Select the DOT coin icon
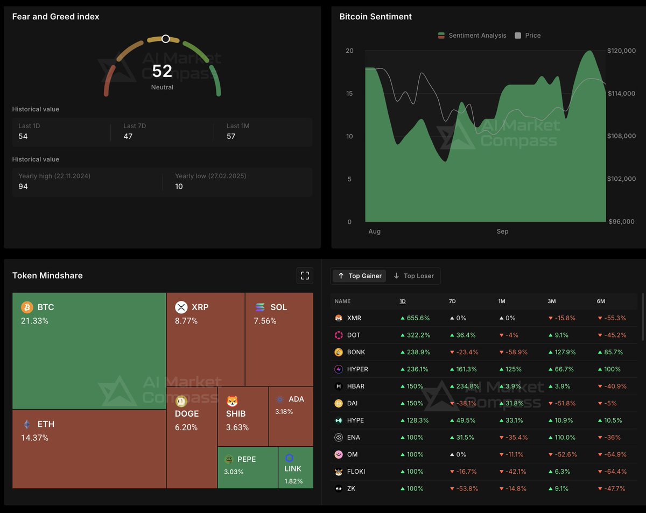Image resolution: width=646 pixels, height=513 pixels. (x=338, y=335)
